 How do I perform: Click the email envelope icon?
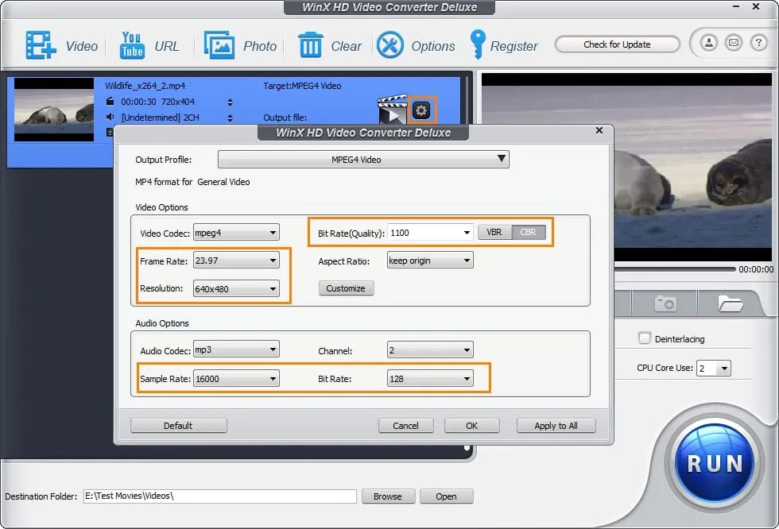tap(733, 43)
